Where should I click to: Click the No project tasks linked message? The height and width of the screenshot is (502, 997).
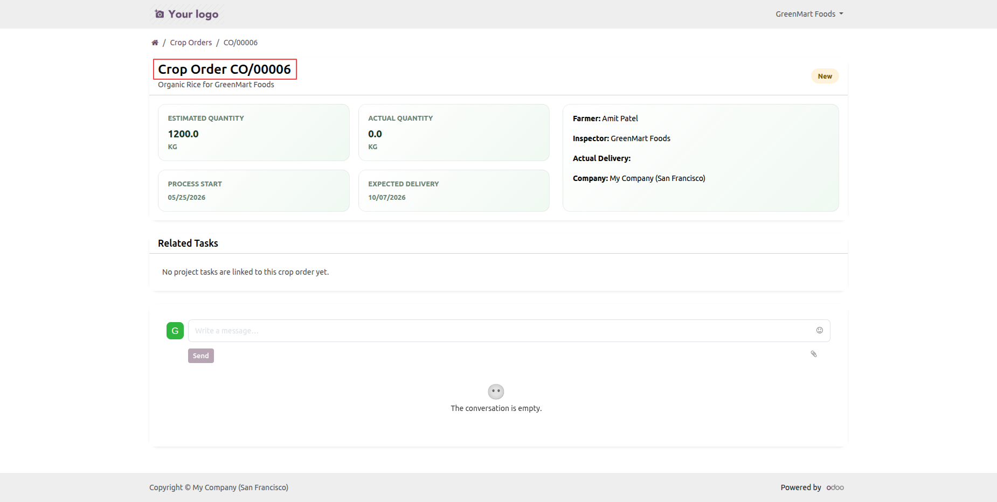[x=245, y=272]
